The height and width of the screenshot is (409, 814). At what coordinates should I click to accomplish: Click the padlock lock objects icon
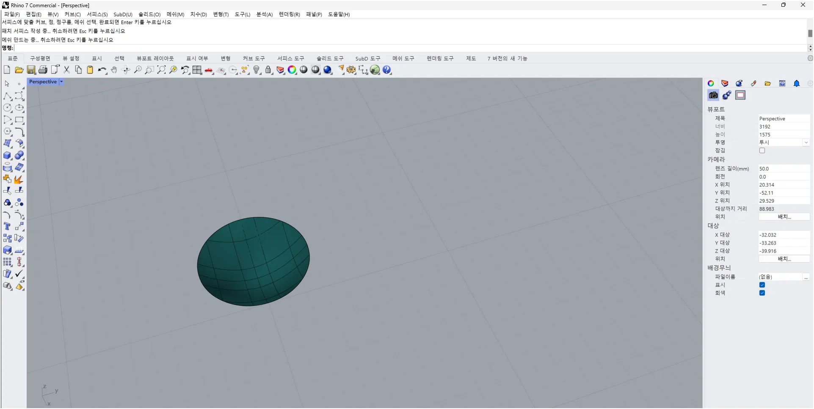(268, 70)
